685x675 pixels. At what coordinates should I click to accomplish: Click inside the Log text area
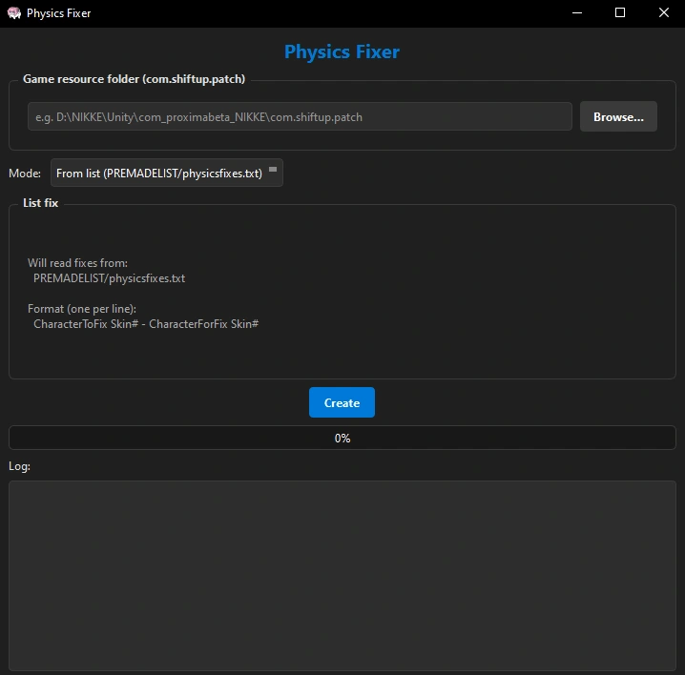[342, 576]
